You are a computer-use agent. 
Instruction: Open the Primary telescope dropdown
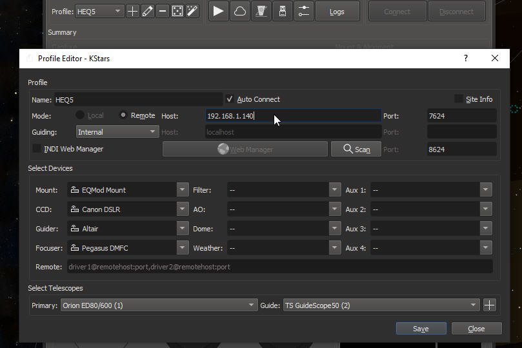pyautogui.click(x=159, y=305)
